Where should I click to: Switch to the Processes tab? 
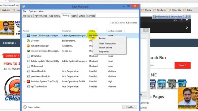click(28, 16)
